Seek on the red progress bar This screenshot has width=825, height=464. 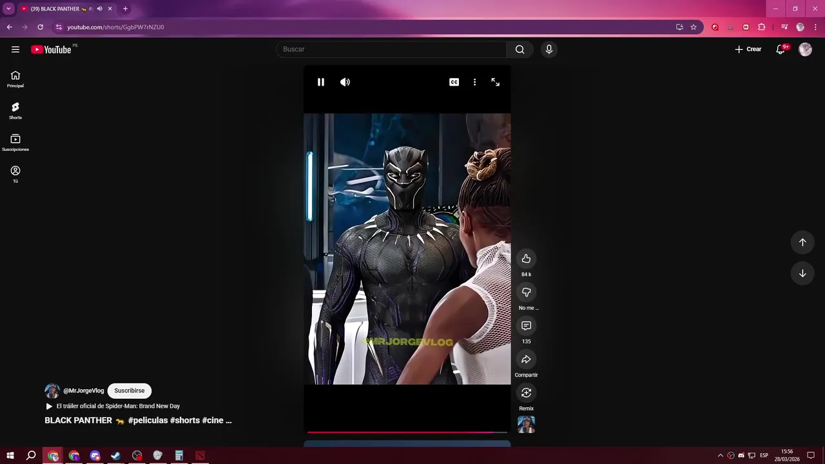click(407, 432)
